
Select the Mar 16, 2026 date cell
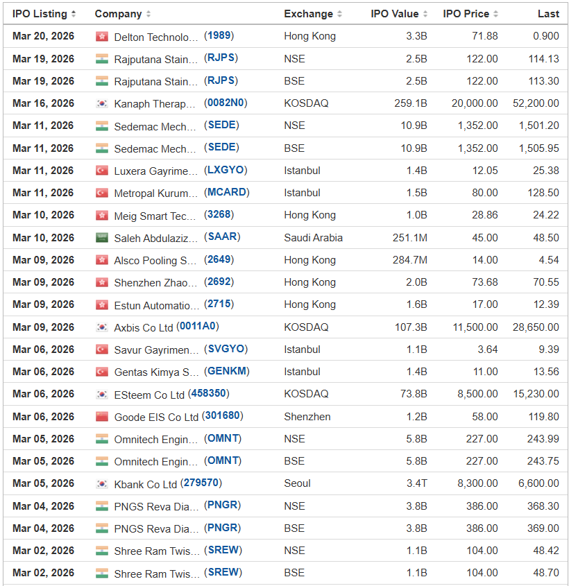pos(43,103)
